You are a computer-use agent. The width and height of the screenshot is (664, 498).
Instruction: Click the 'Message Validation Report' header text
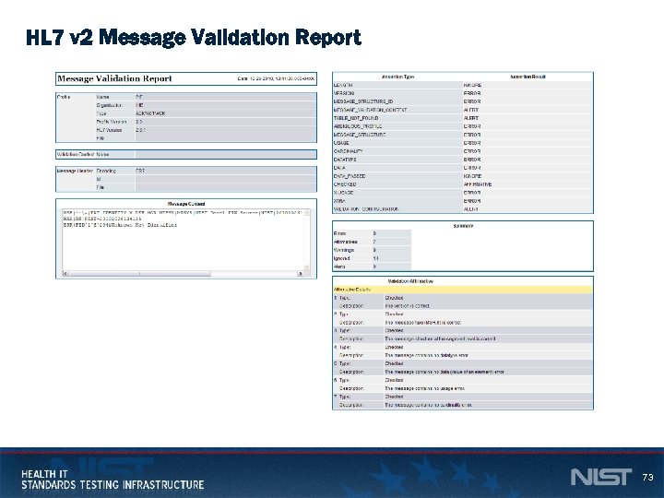114,78
